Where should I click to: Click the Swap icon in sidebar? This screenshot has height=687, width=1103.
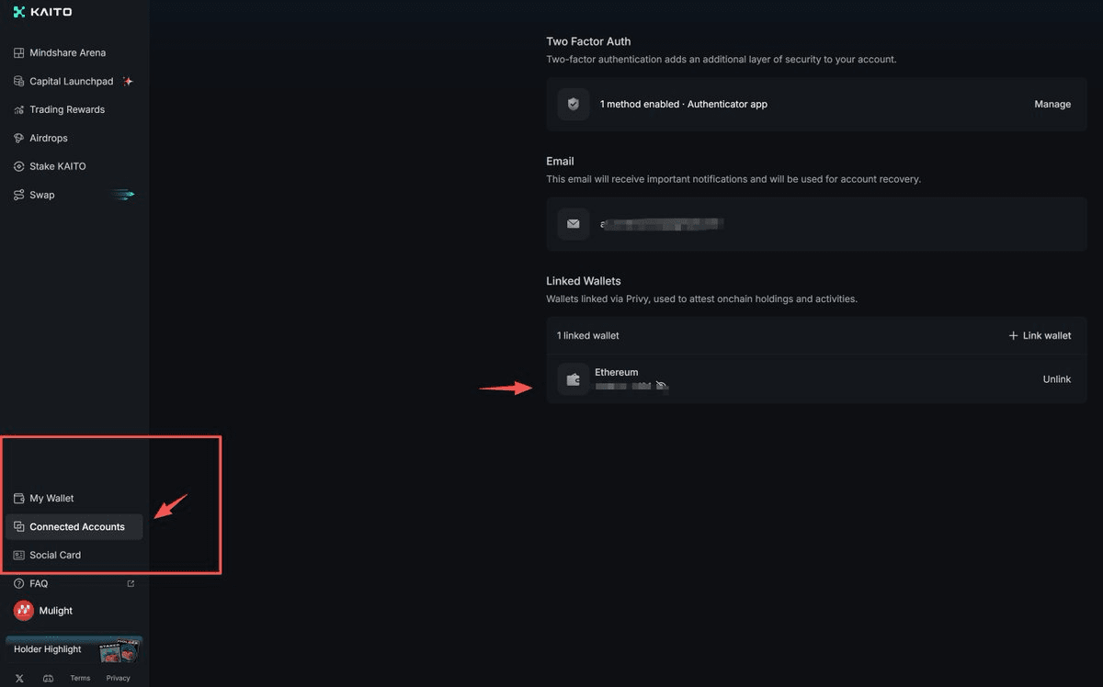click(x=19, y=196)
